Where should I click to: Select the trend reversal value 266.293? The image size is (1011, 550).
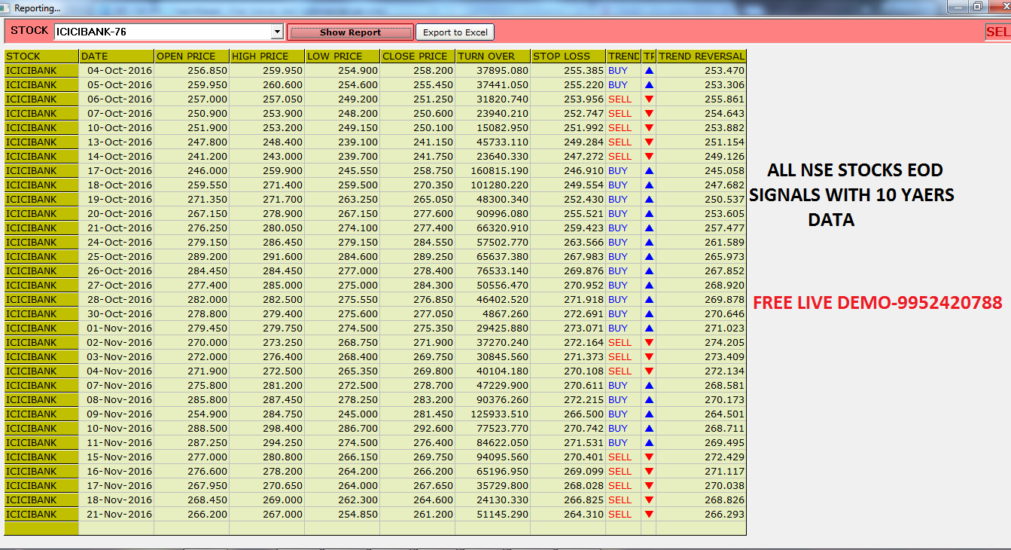pyautogui.click(x=701, y=515)
